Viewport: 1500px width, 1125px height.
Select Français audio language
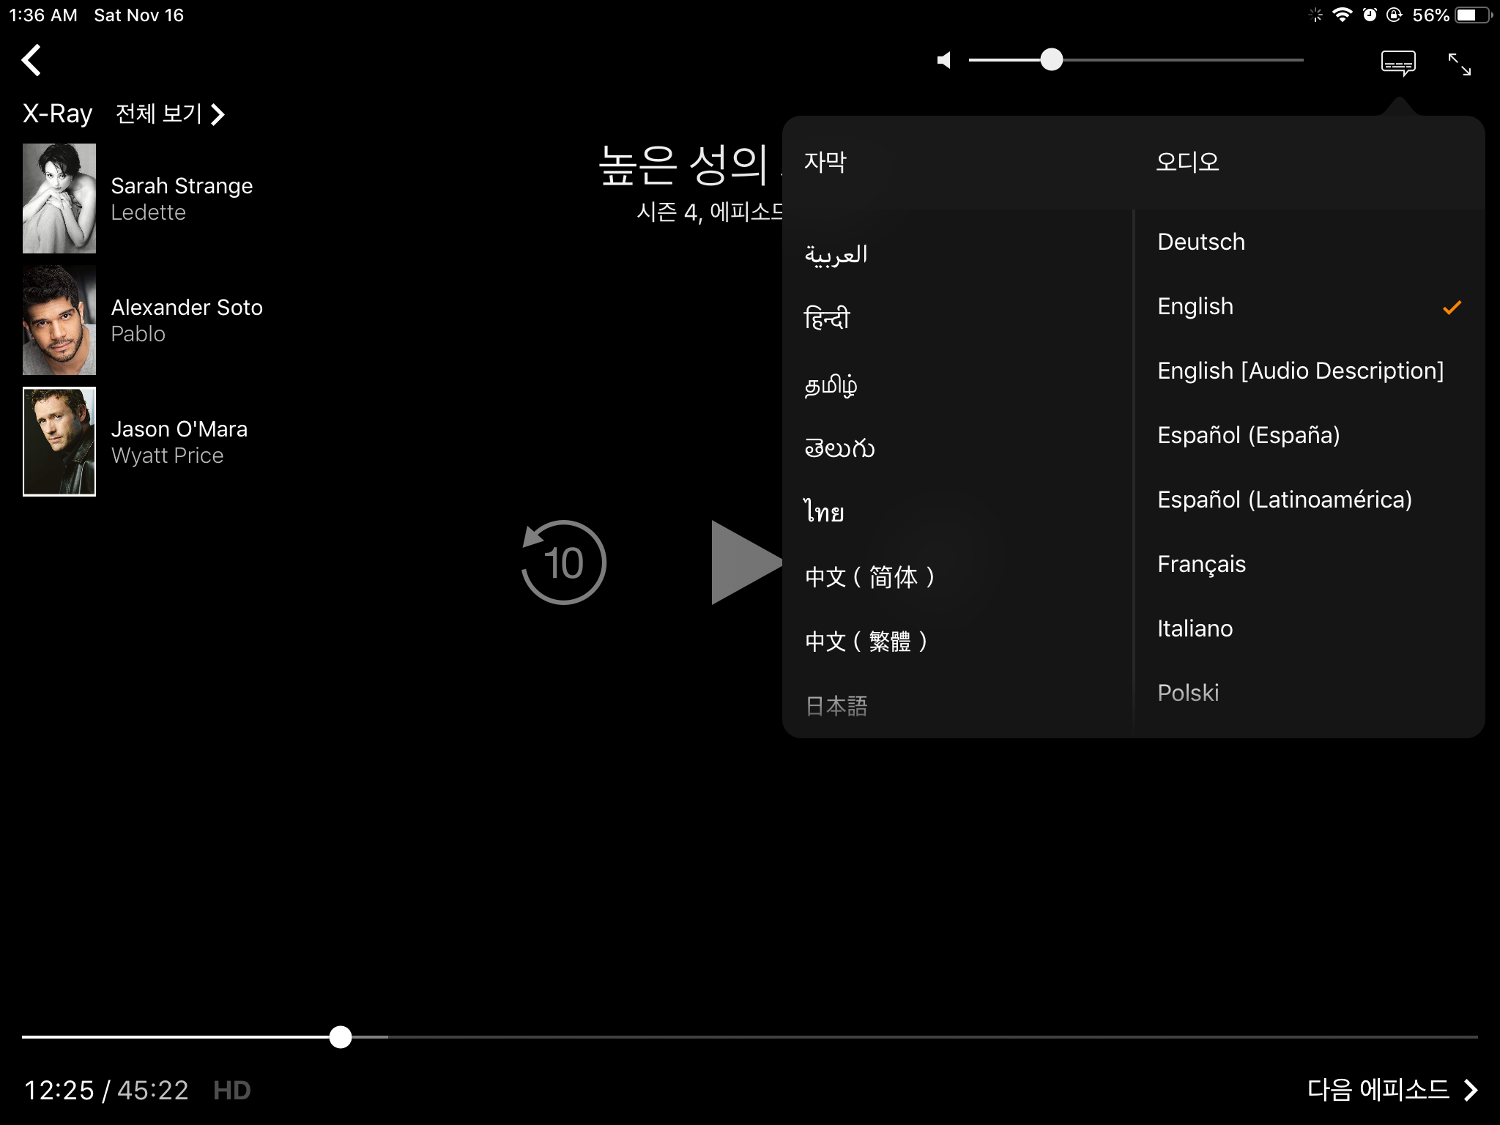click(x=1201, y=564)
